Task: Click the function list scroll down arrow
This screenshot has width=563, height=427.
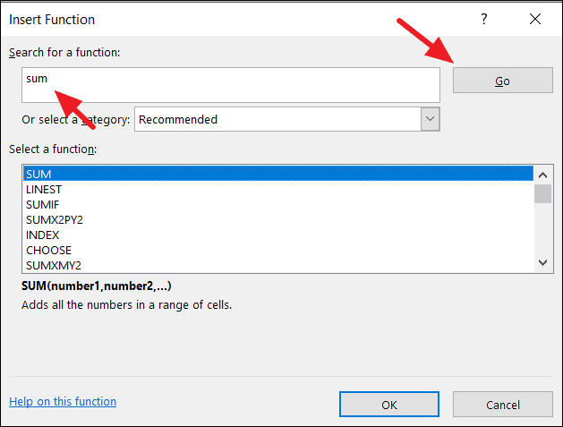Action: click(x=543, y=262)
